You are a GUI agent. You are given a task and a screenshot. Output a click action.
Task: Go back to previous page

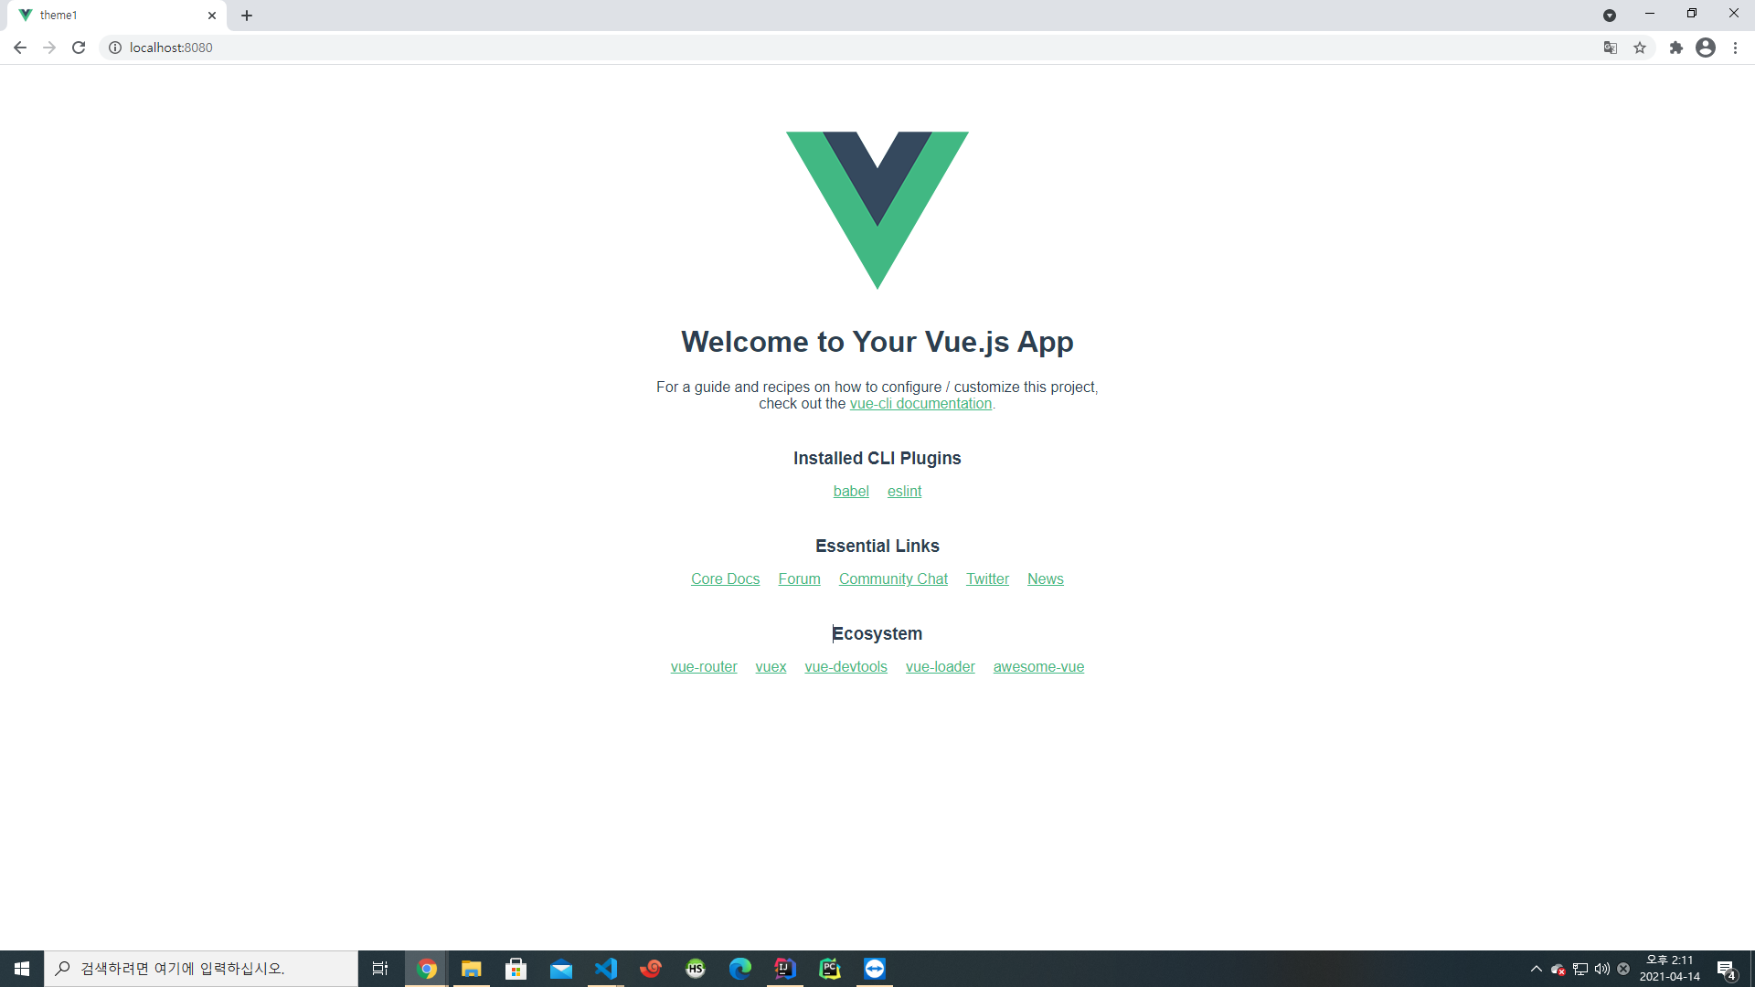coord(20,48)
